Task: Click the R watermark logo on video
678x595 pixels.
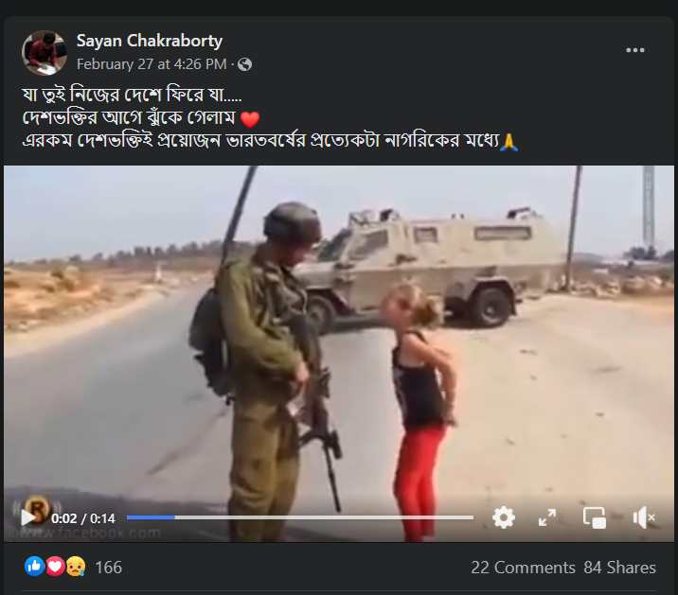Action: point(37,508)
